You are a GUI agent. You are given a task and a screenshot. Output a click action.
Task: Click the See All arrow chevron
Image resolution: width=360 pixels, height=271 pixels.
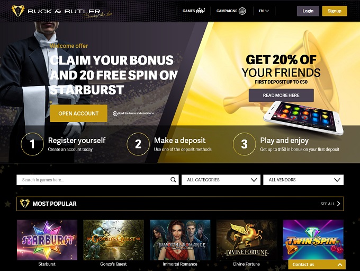tap(339, 204)
